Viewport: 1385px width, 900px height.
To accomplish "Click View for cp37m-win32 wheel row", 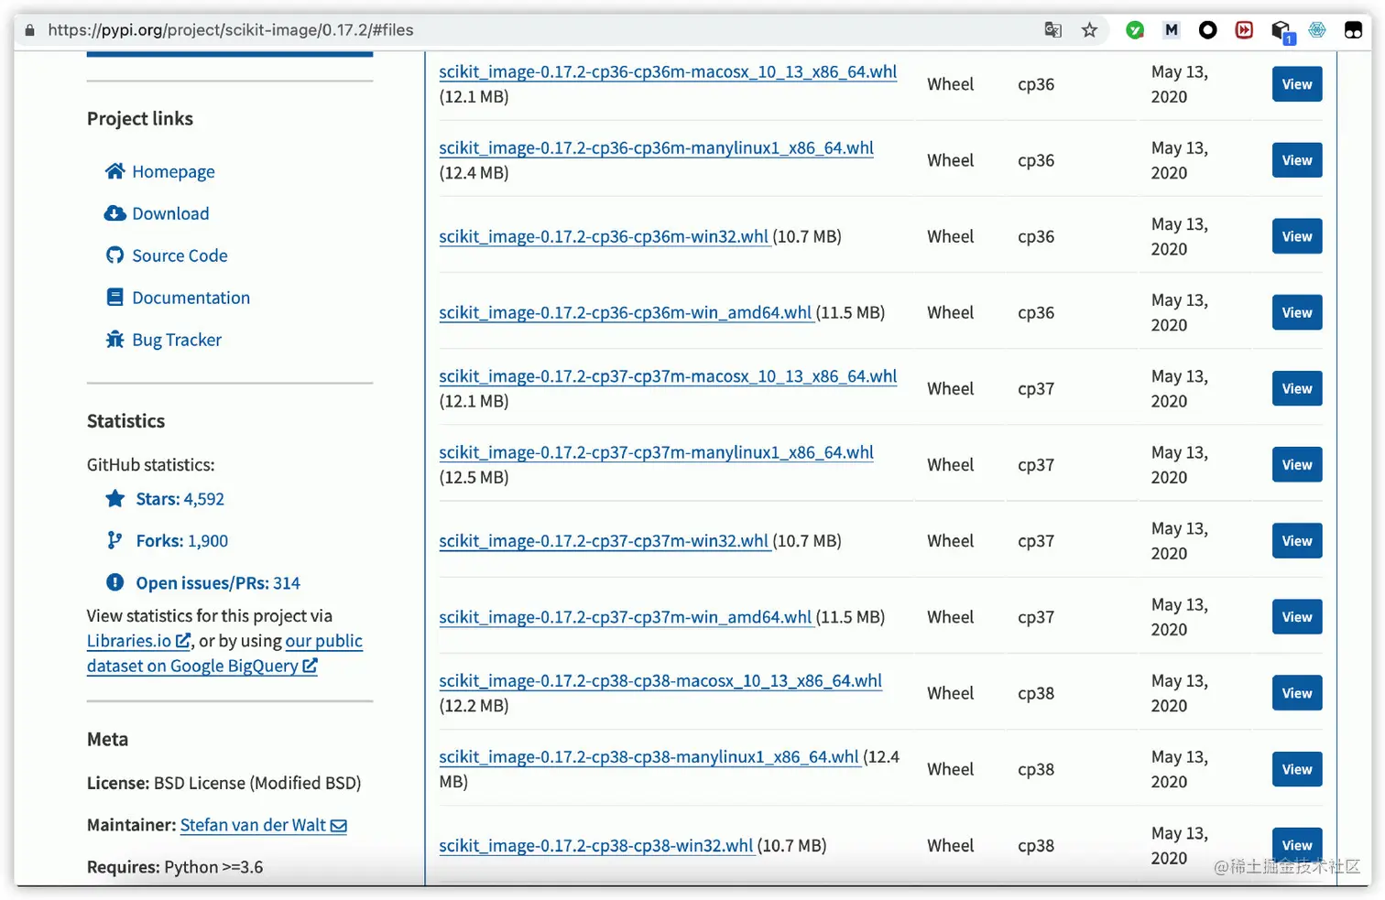I will click(x=1297, y=541).
